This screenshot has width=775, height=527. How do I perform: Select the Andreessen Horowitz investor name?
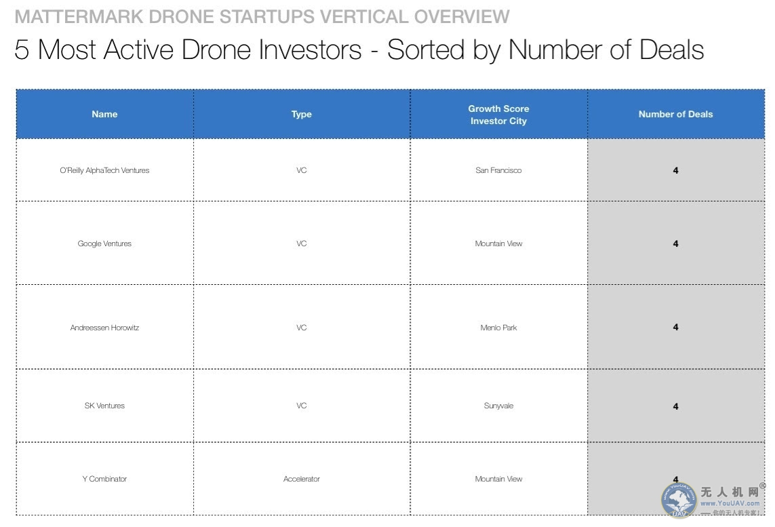(104, 328)
